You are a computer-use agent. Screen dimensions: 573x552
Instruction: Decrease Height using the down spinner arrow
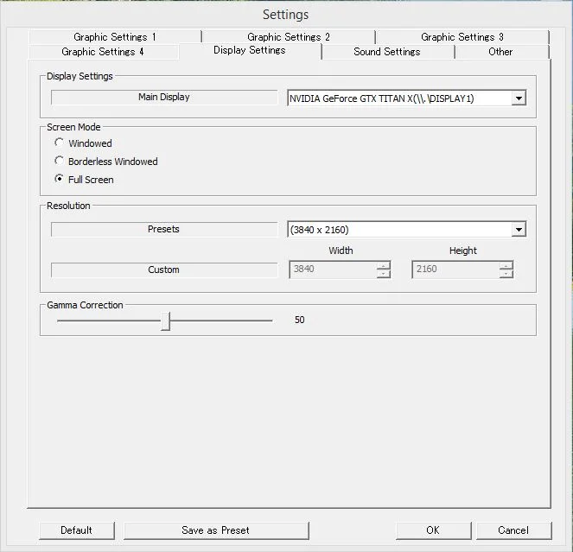[506, 274]
